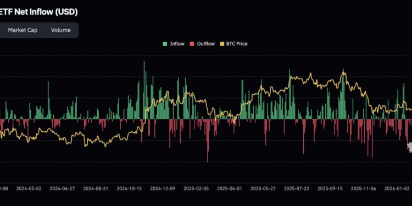Click the 2025-02-05 date label

point(196,188)
